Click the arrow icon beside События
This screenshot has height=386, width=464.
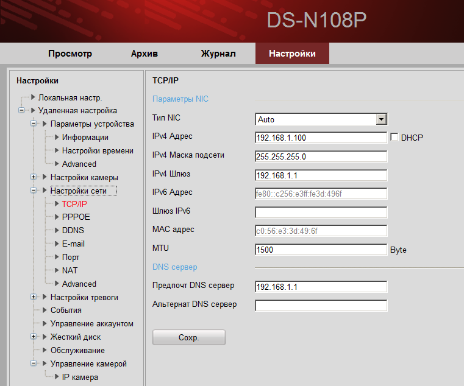(45, 310)
